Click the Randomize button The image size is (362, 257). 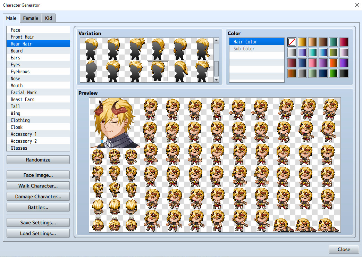coord(38,160)
